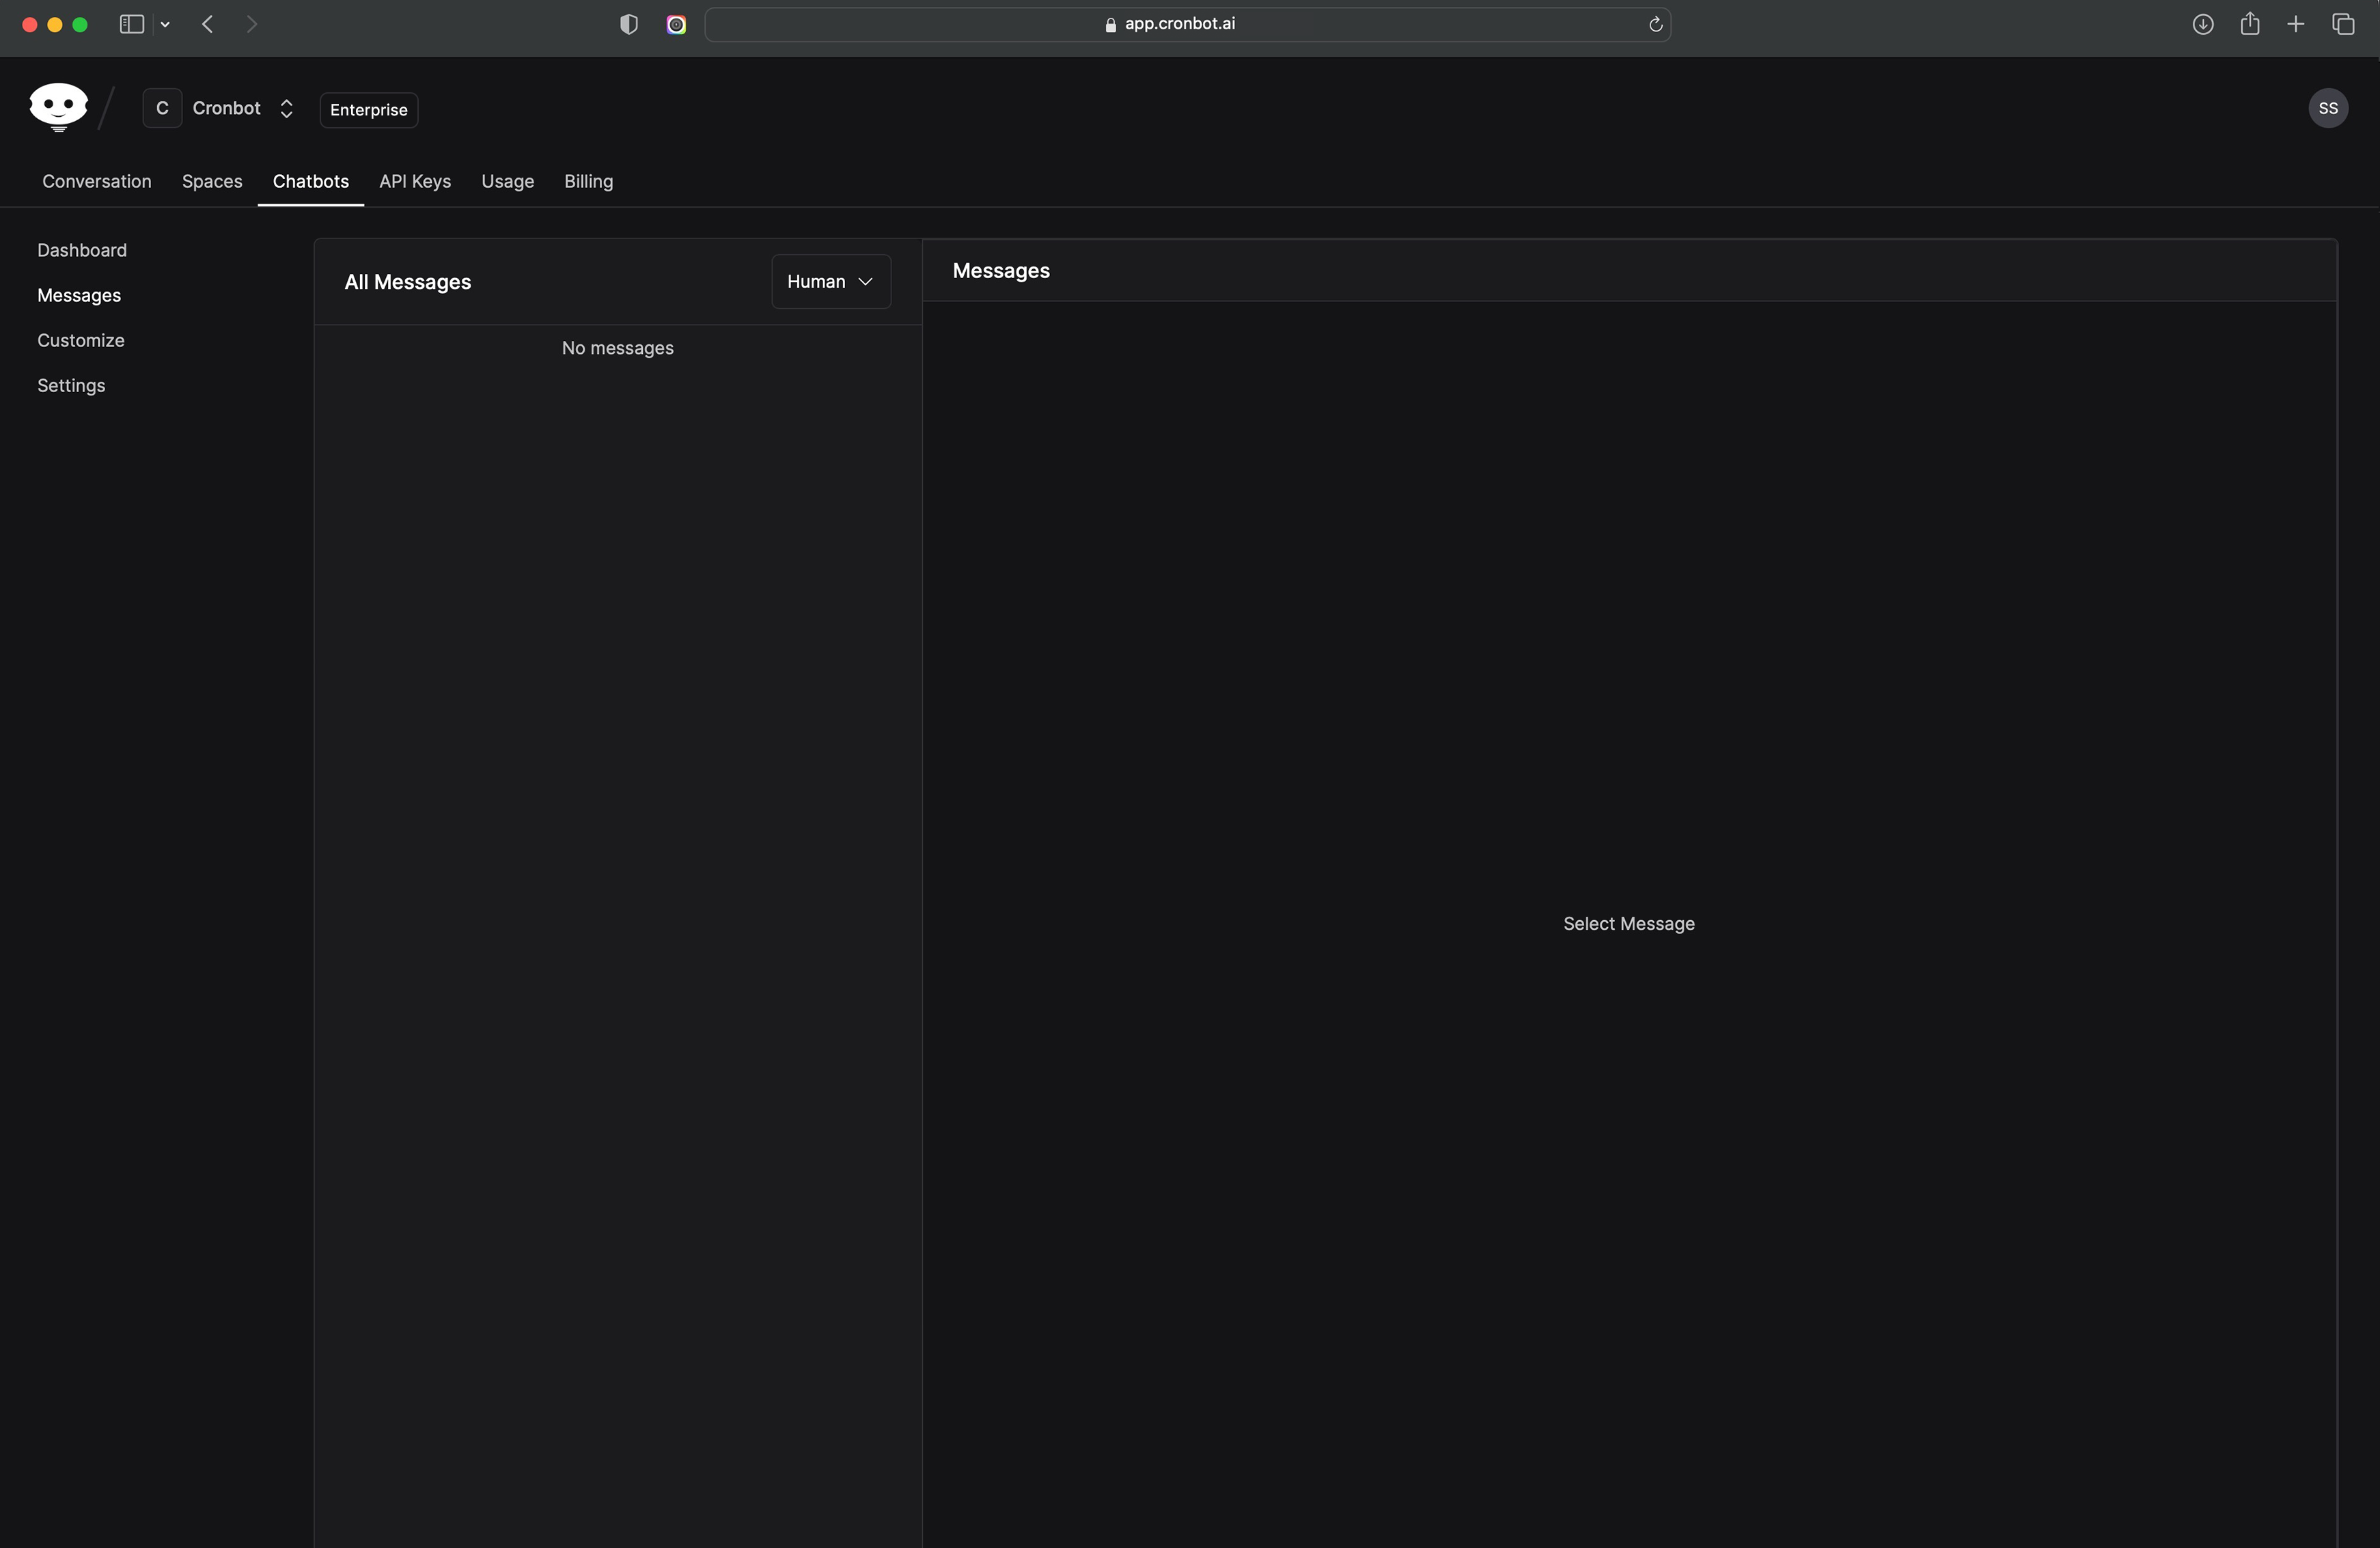Open a new tab with plus icon

click(x=2295, y=24)
